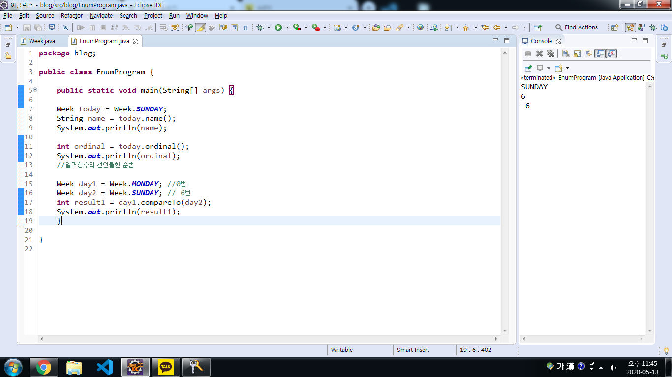Navigate Back with yellow left arrow
672x377 pixels.
pos(497,27)
